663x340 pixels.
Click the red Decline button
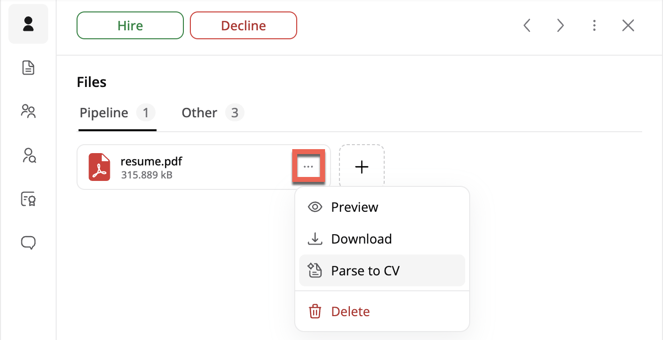244,25
